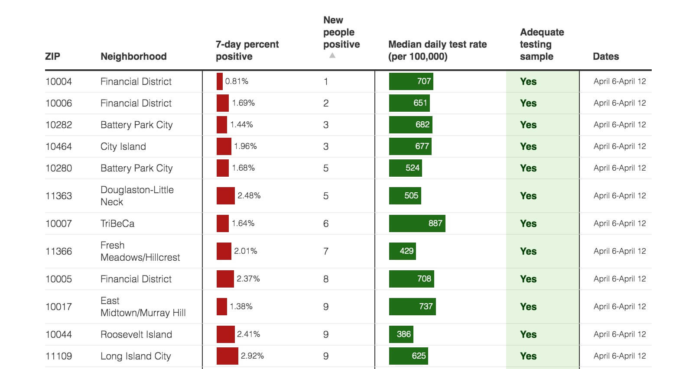This screenshot has height=369, width=676.
Task: Sort by Median daily test rate header
Action: [x=437, y=50]
